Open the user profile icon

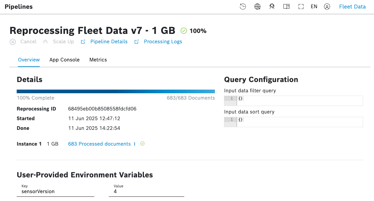327,7
